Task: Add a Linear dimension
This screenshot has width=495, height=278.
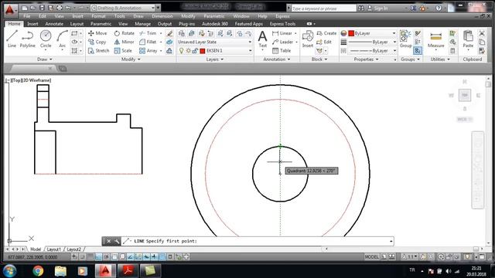Action: (282, 33)
